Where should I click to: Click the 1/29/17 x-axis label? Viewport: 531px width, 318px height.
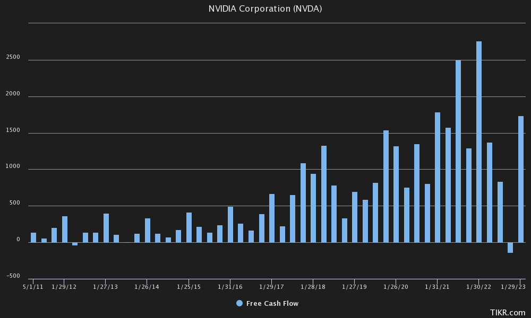point(271,287)
